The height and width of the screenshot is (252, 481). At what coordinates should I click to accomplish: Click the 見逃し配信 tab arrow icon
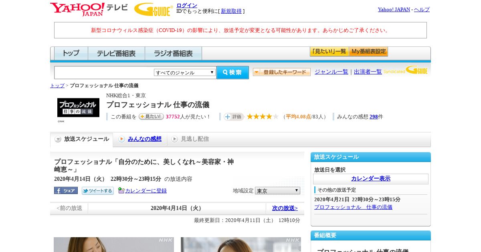coord(174,139)
